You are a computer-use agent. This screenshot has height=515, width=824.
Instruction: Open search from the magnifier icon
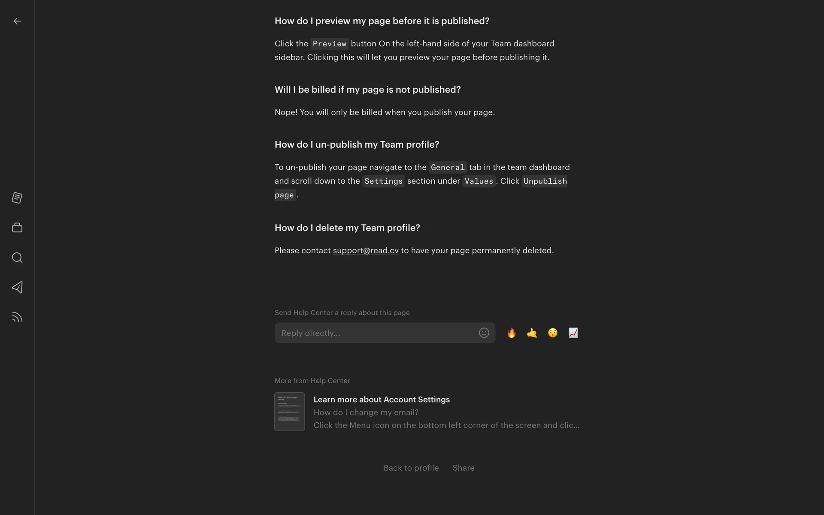tap(17, 257)
